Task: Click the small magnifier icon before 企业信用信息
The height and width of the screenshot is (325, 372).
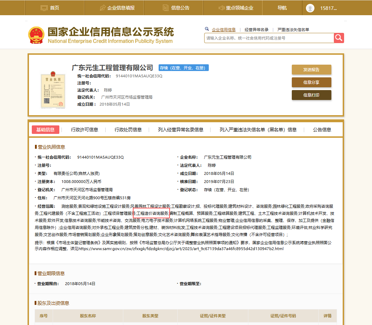Action: coord(207,29)
